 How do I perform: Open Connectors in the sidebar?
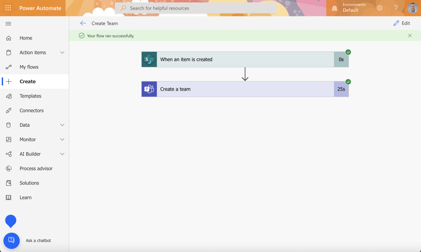31,110
